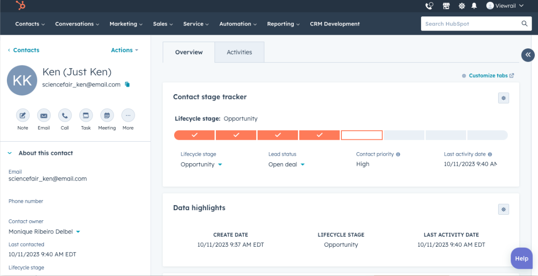Click the Contact priority High value

pyautogui.click(x=362, y=164)
